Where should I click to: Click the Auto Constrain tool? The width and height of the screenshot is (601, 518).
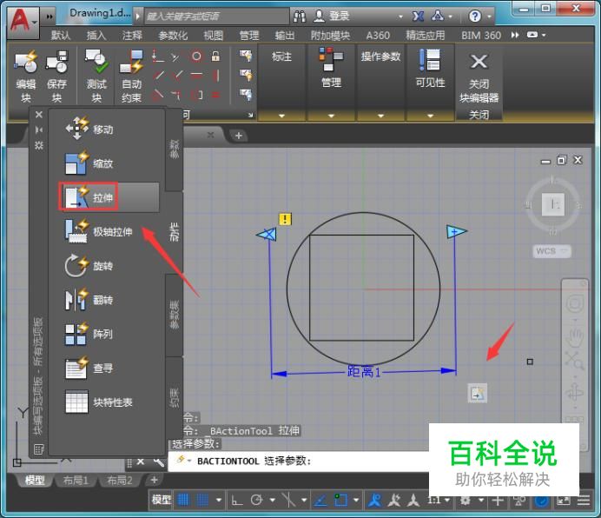pos(131,76)
